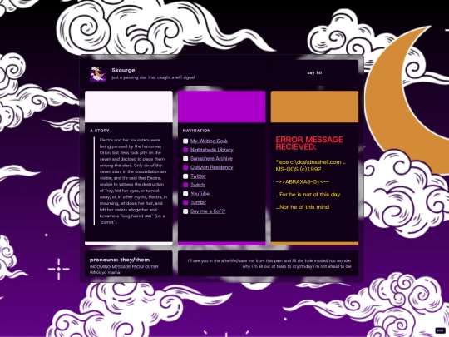Open the Sunsphere Archive link
Image resolution: width=449 pixels, height=337 pixels.
point(211,158)
